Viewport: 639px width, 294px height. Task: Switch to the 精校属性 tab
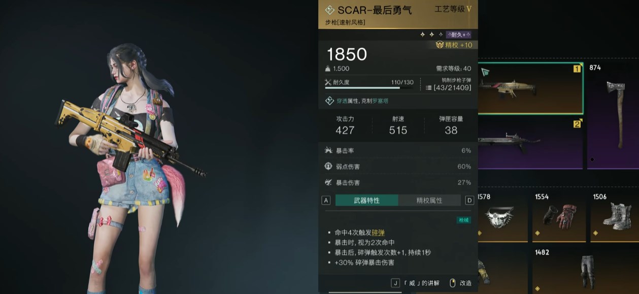click(x=429, y=201)
